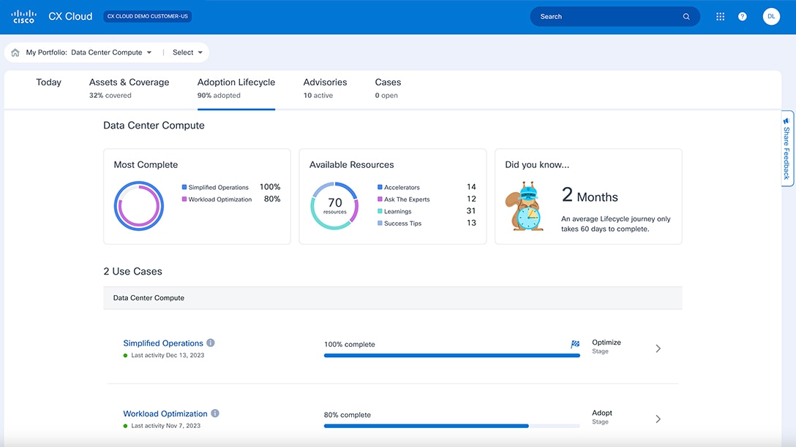Viewport: 796px width, 447px height.
Task: Open the Assets & Coverage tab
Action: tap(129, 88)
